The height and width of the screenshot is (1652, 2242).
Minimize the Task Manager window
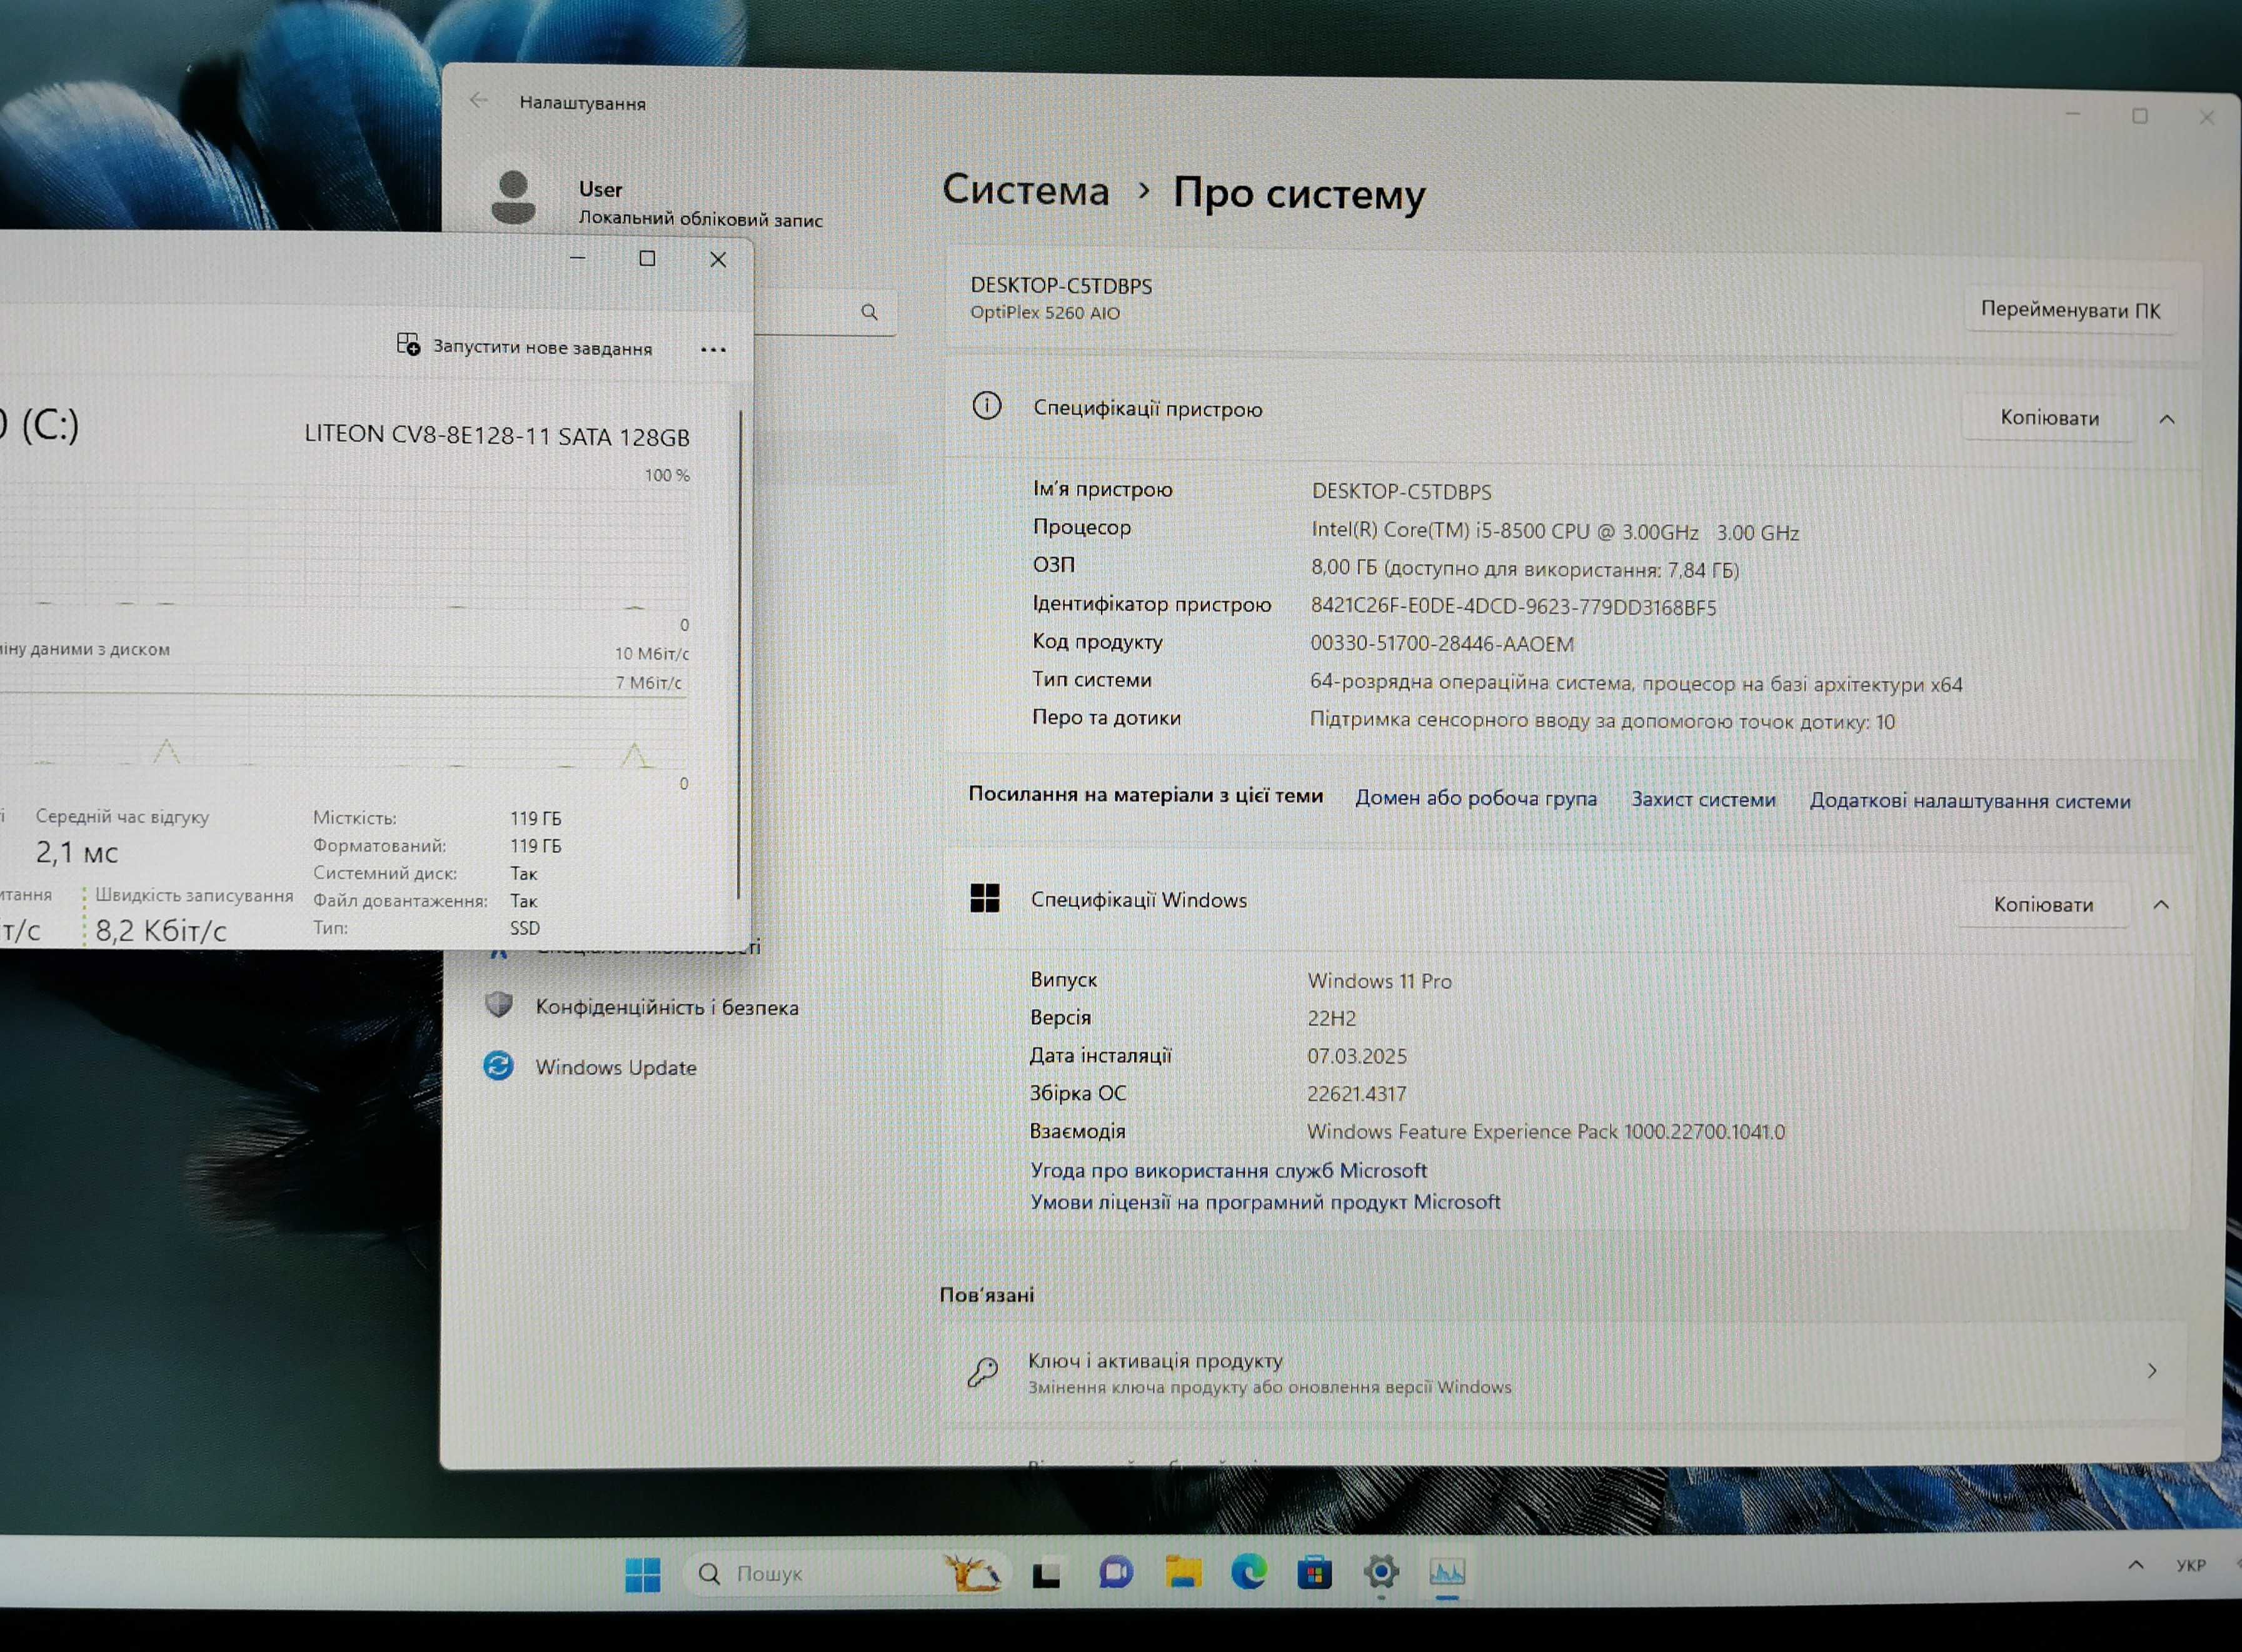coord(577,257)
